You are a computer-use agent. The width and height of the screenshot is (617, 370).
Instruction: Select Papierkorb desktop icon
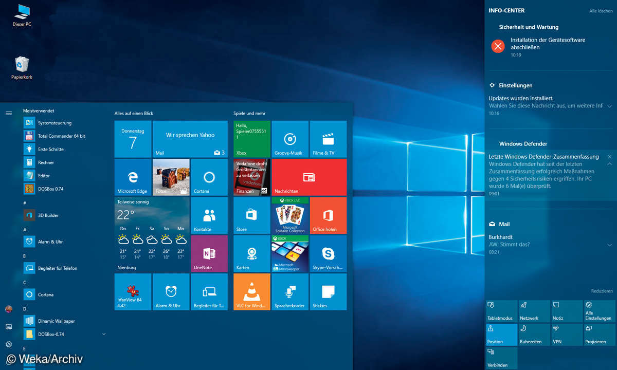pos(22,68)
